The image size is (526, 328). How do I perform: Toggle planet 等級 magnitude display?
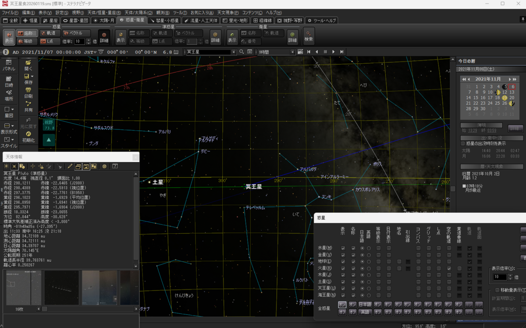27,42
